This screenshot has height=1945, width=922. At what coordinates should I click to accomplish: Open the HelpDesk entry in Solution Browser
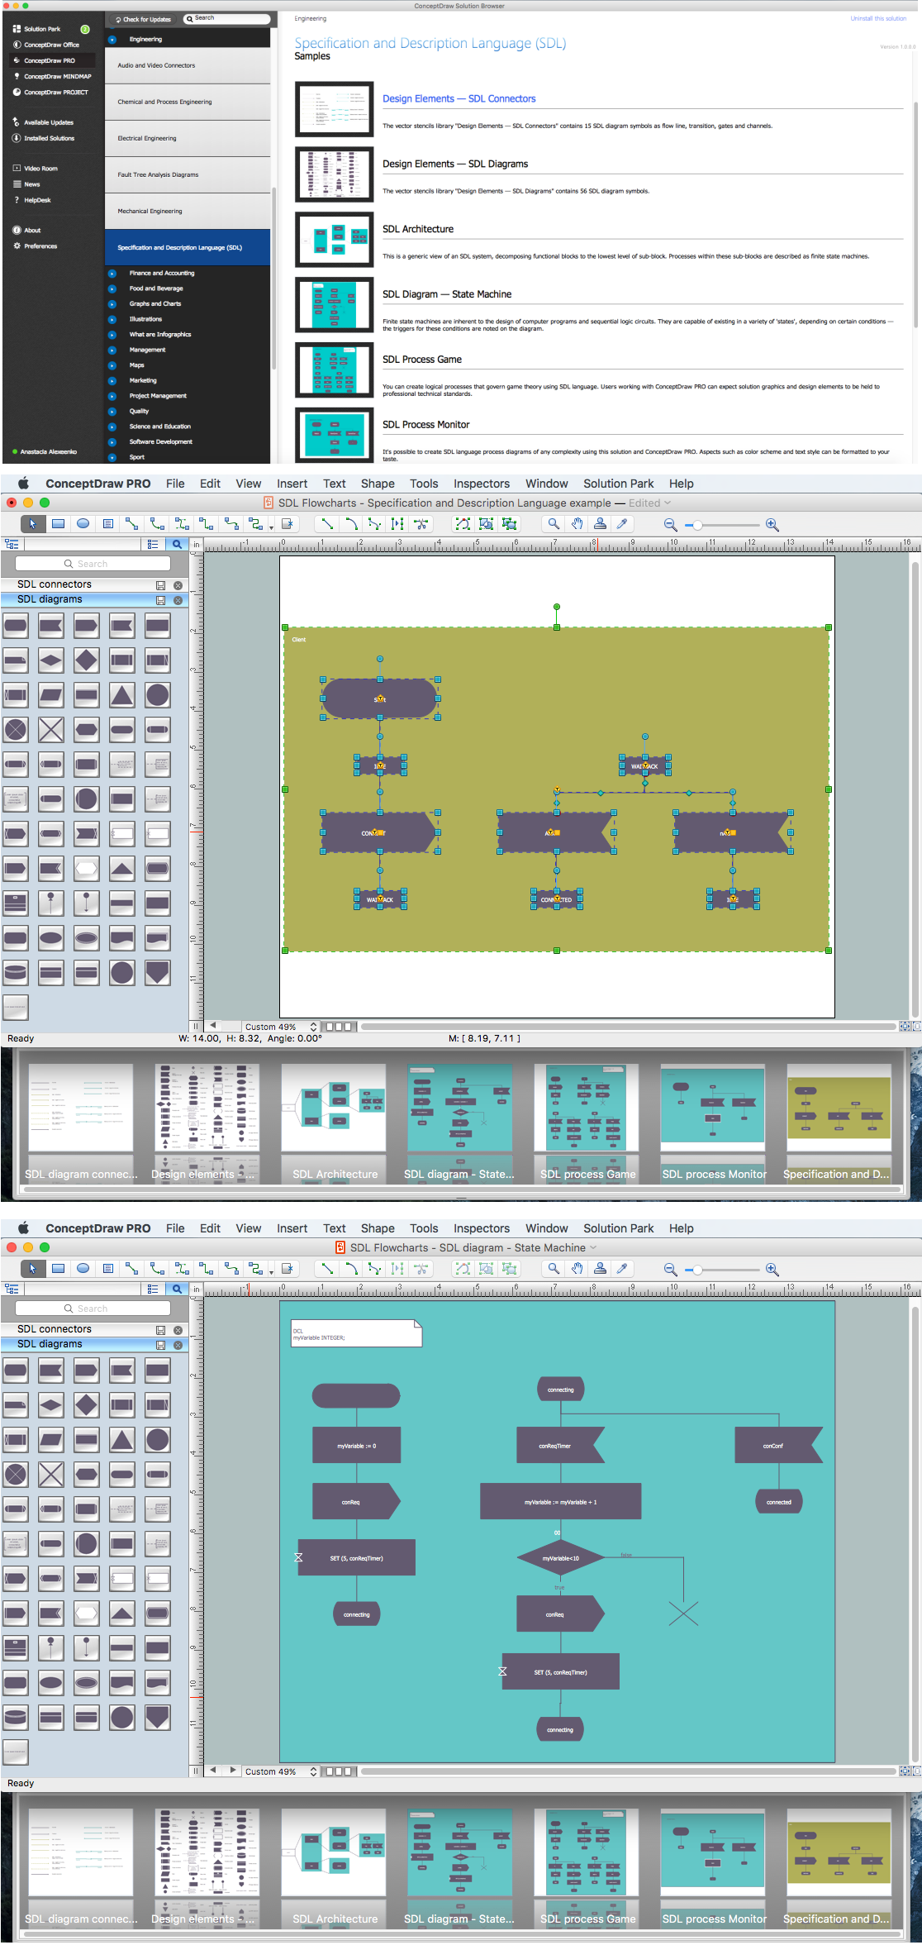[x=37, y=200]
